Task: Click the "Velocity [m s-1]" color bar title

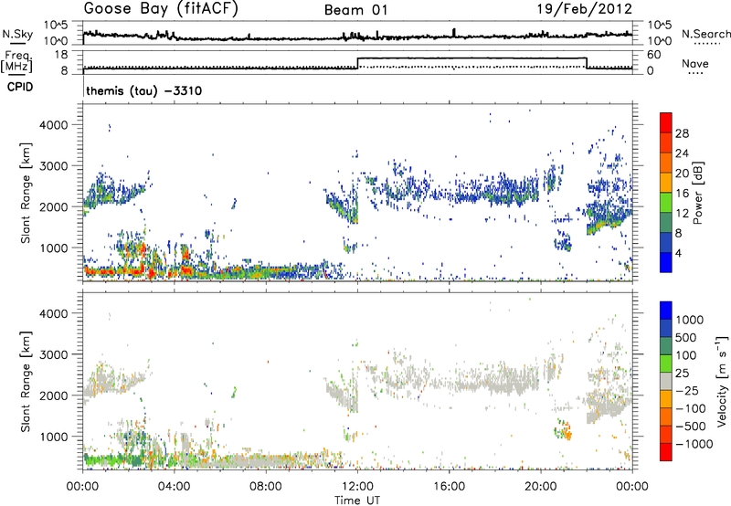Action: [722, 381]
